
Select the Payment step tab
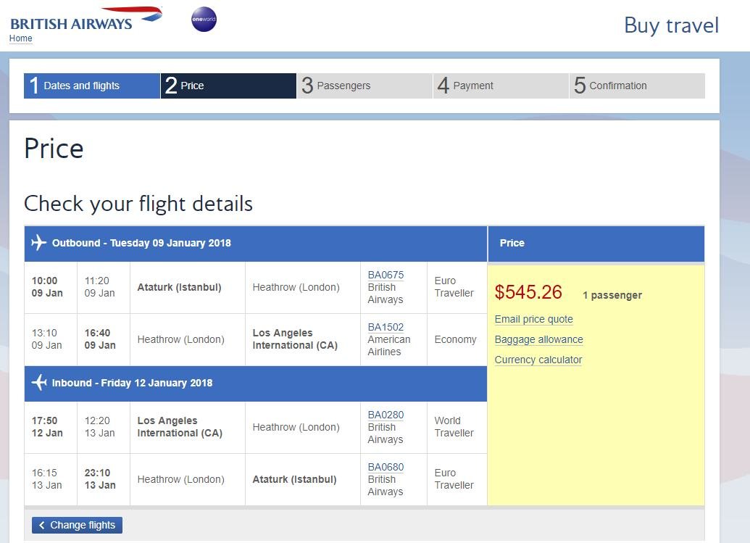pyautogui.click(x=500, y=86)
